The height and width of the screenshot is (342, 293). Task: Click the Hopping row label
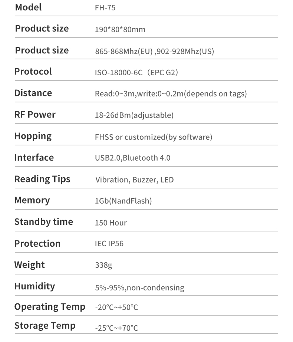pos(33,137)
